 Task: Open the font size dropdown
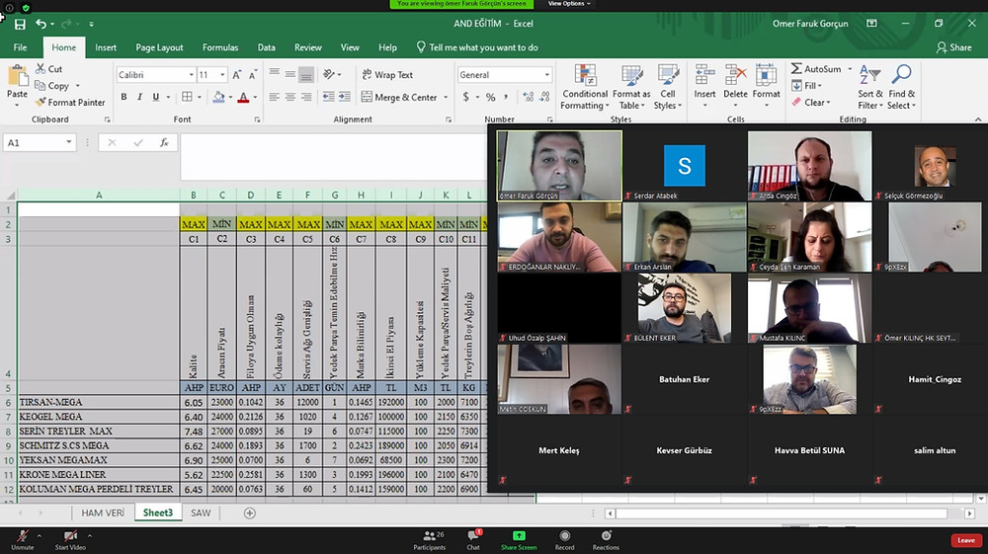222,75
